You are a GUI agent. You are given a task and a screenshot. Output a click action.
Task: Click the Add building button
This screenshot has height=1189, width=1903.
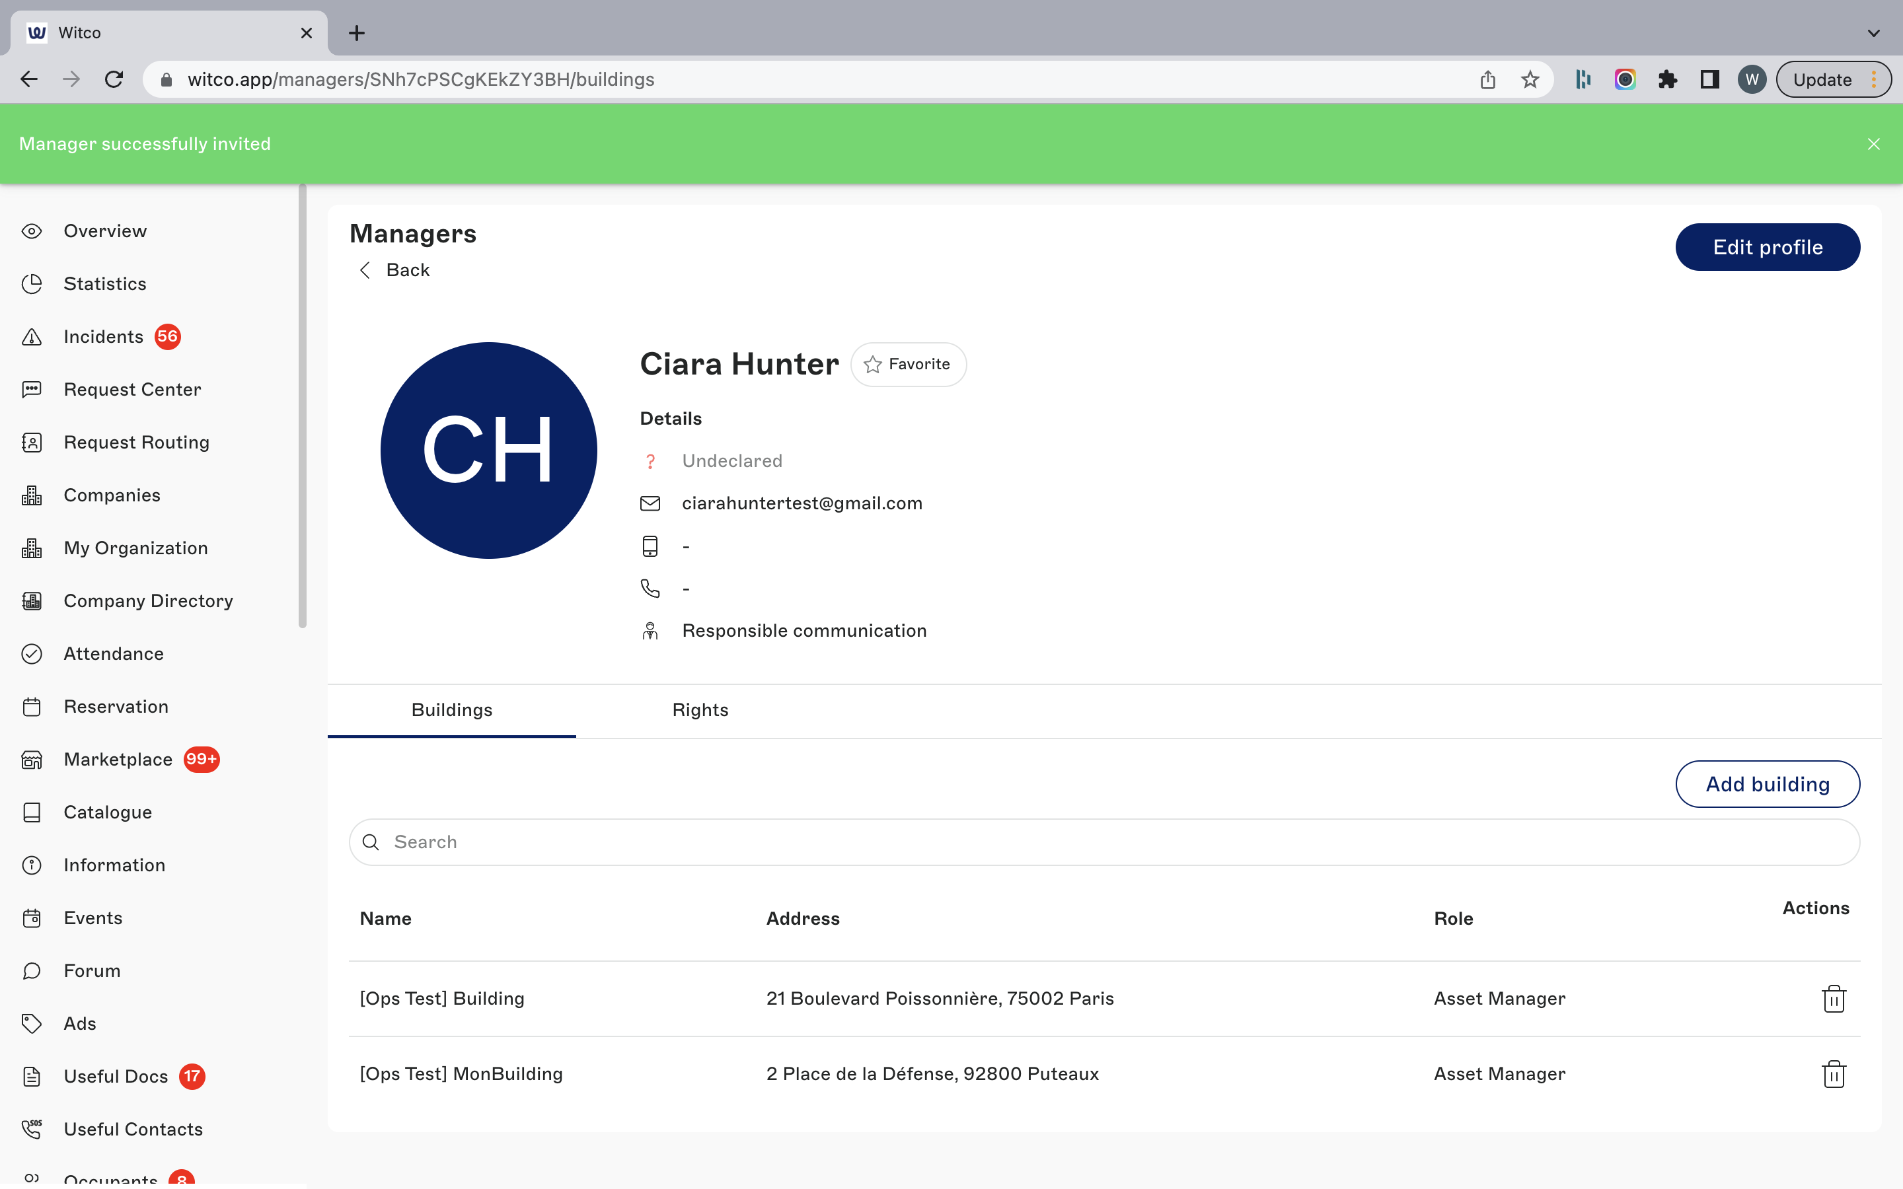pyautogui.click(x=1768, y=784)
